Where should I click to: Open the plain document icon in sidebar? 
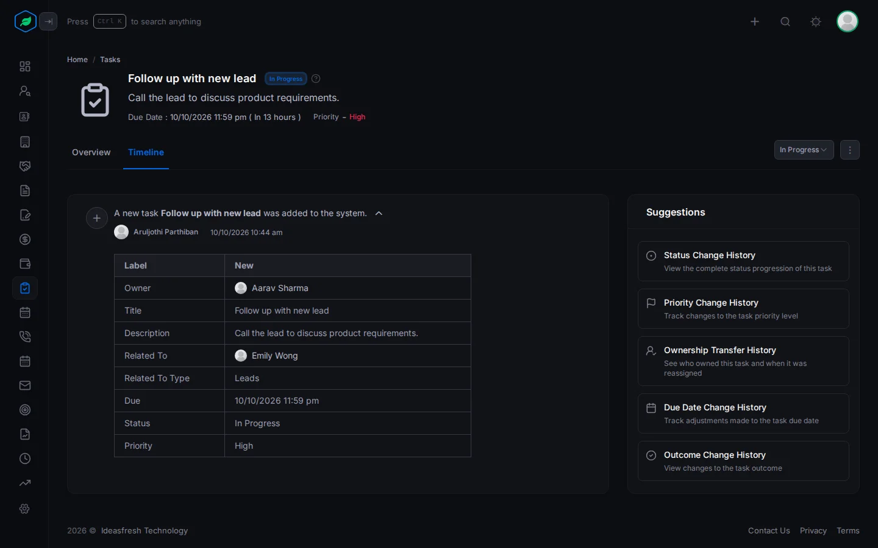tap(25, 191)
